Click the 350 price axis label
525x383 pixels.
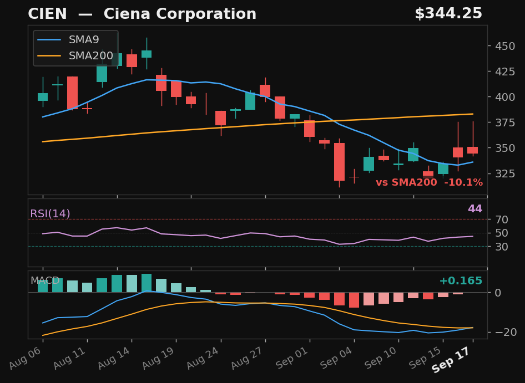(505, 148)
